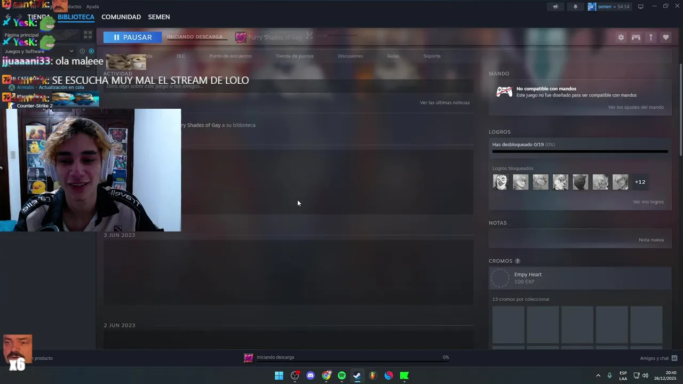683x384 pixels.
Task: Open Spotify from the taskbar
Action: (342, 375)
